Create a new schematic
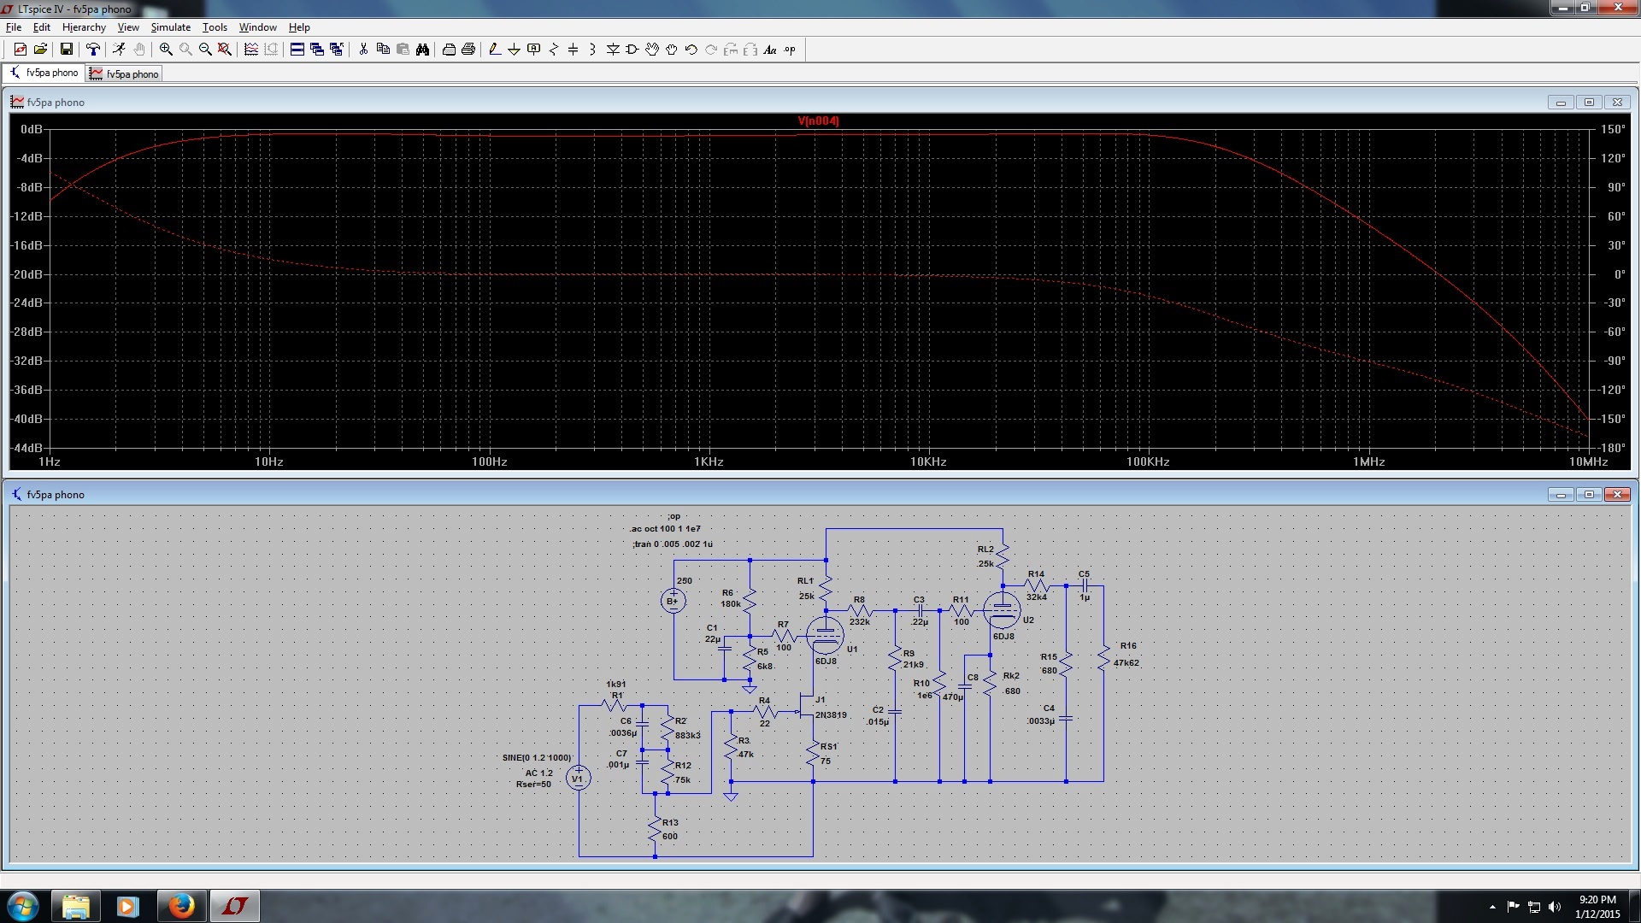Viewport: 1641px width, 923px height. click(x=21, y=50)
